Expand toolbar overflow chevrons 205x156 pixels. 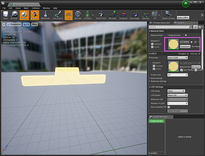point(202,15)
